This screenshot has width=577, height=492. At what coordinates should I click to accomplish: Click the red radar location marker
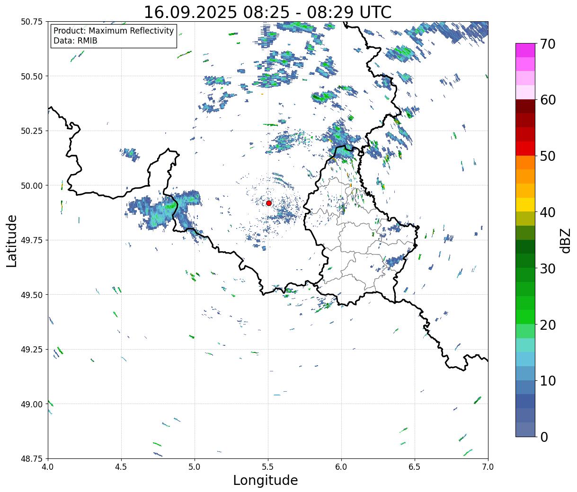[269, 203]
